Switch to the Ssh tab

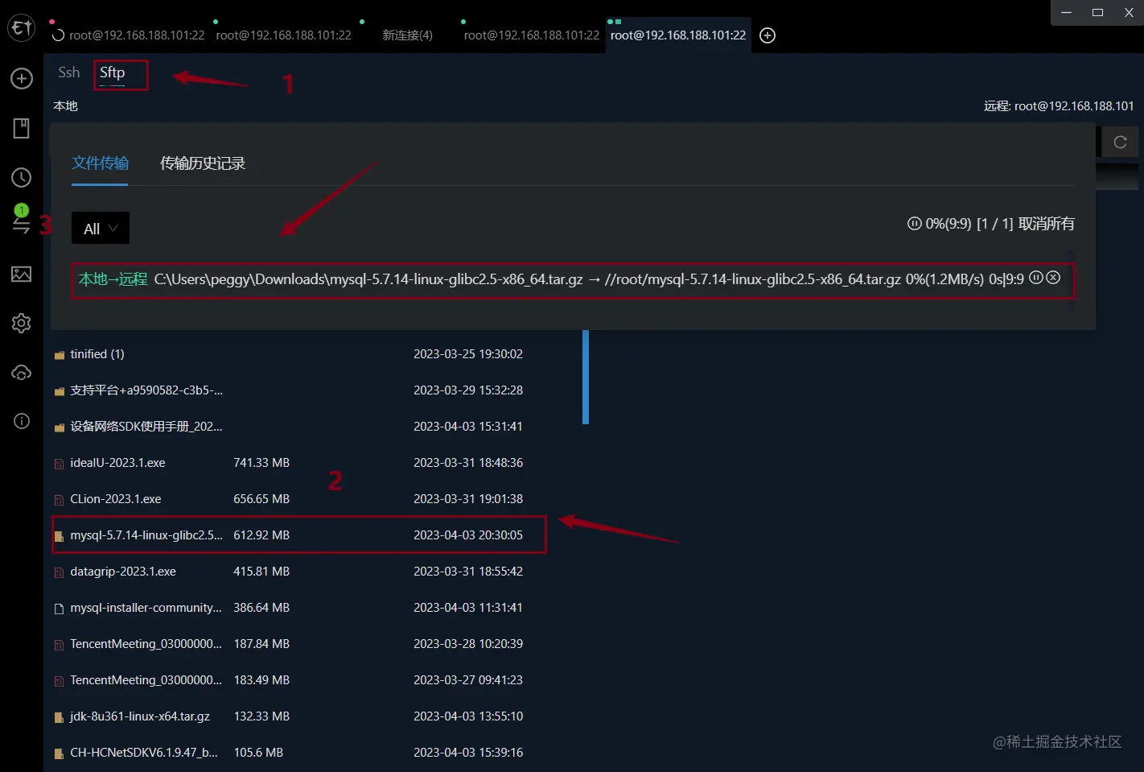click(69, 72)
